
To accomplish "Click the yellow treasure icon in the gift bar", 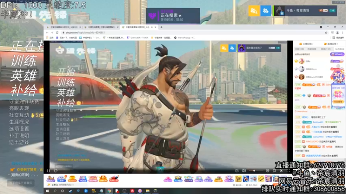I will 72,179.
